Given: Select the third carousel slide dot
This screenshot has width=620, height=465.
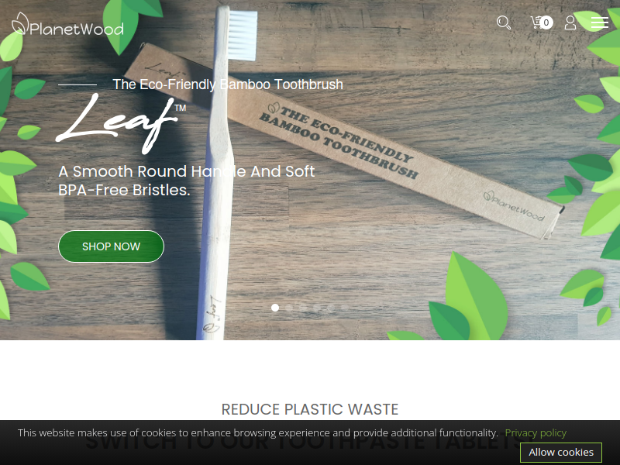Looking at the screenshot, I should pos(303,308).
